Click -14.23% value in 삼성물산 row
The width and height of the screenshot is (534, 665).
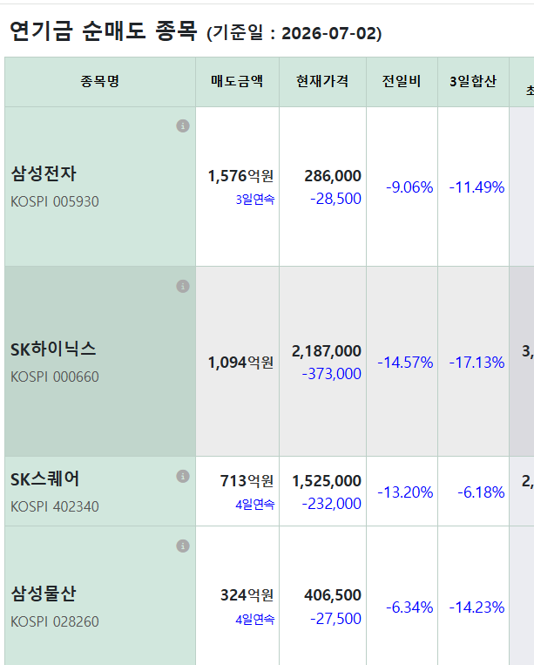(x=477, y=607)
